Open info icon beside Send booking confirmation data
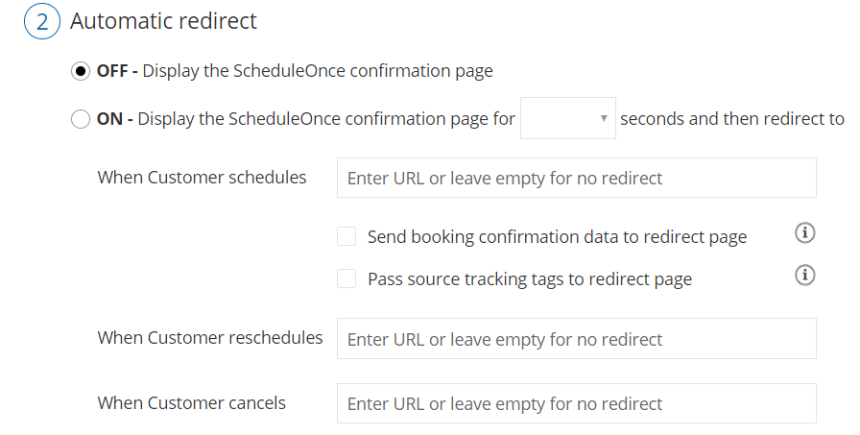The image size is (860, 435). (804, 233)
